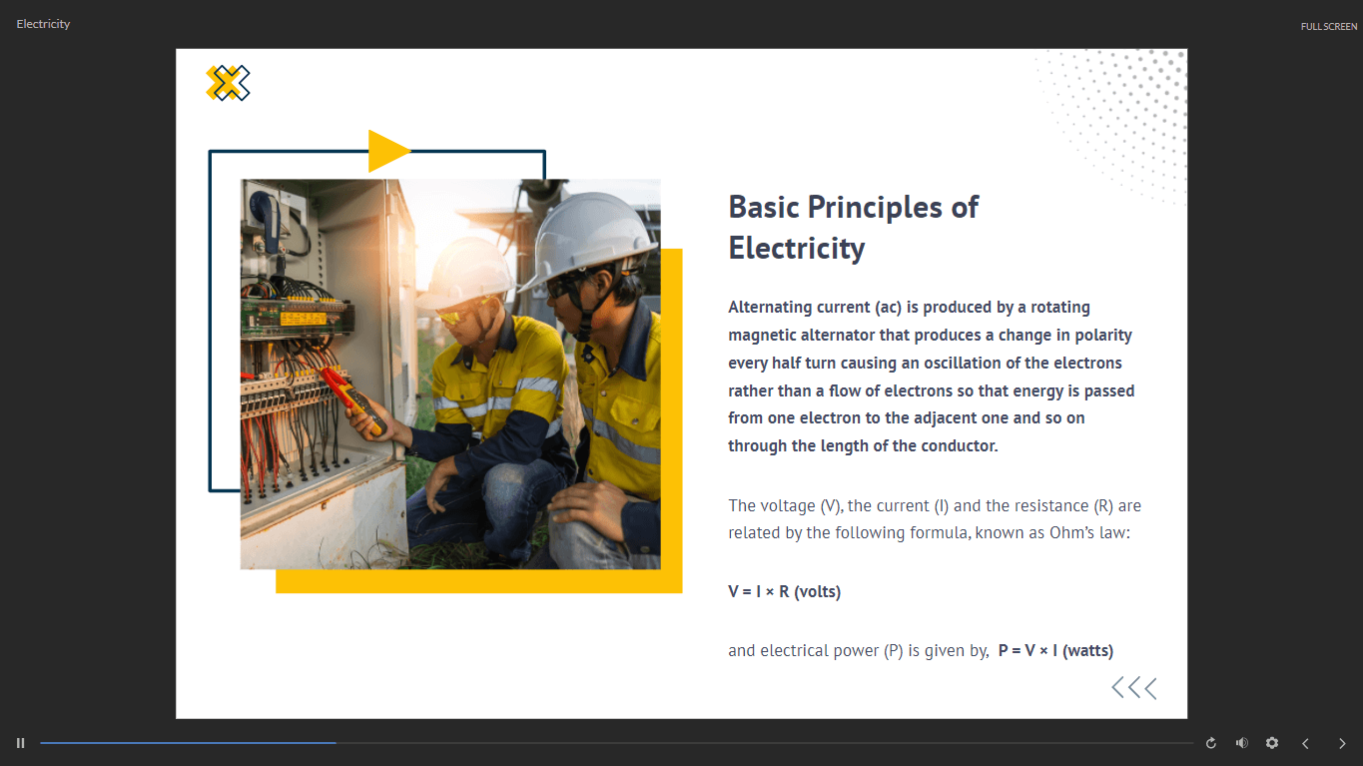Screen dimensions: 1363x766
Task: Advance to the next slide arrow
Action: coord(1342,743)
